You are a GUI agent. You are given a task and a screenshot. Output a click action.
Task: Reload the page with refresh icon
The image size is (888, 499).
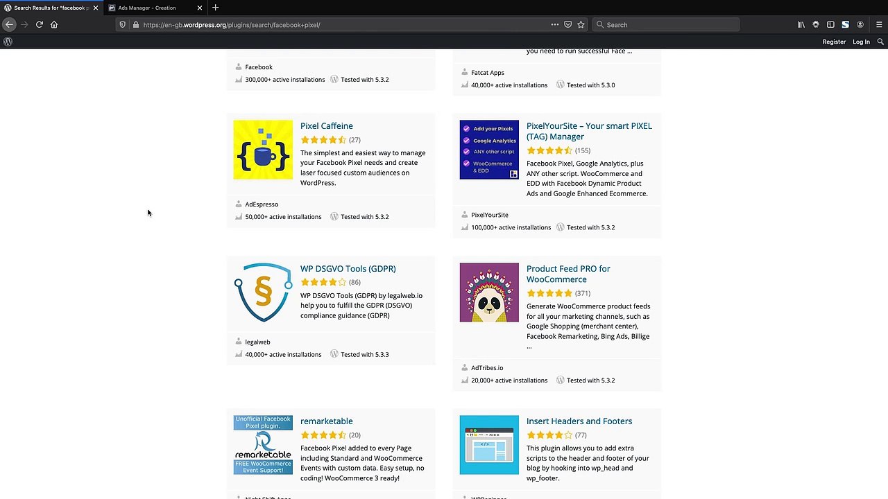click(x=40, y=24)
